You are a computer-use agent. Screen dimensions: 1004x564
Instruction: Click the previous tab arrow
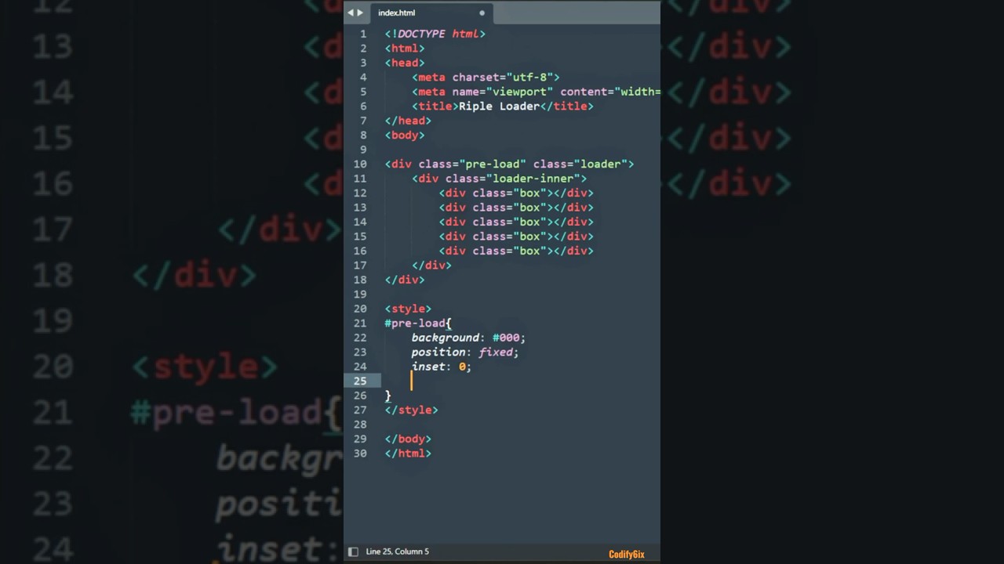point(351,13)
